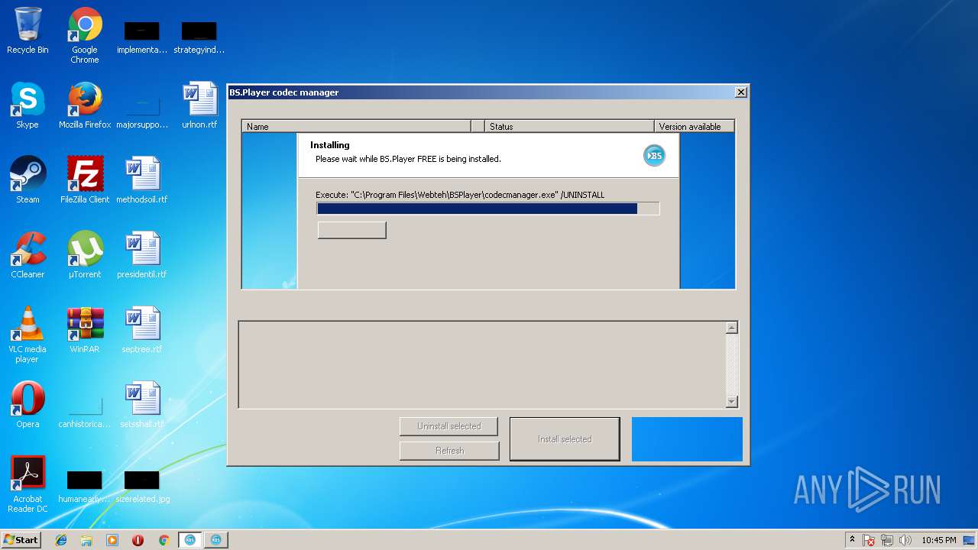Viewport: 978px width, 550px height.
Task: Select the urlnon.rtf document icon
Action: pos(199,105)
